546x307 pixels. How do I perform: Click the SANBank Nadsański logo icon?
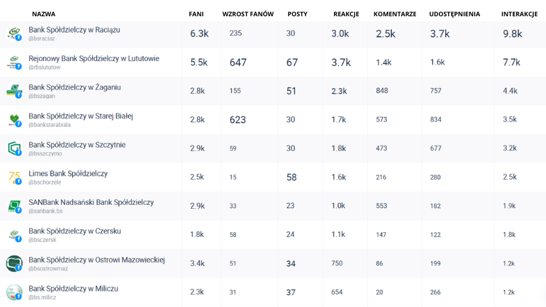pyautogui.click(x=14, y=206)
